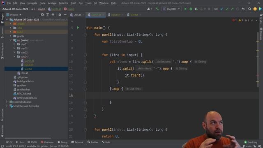Open the Tools menu
The image size is (263, 148).
[88, 3]
